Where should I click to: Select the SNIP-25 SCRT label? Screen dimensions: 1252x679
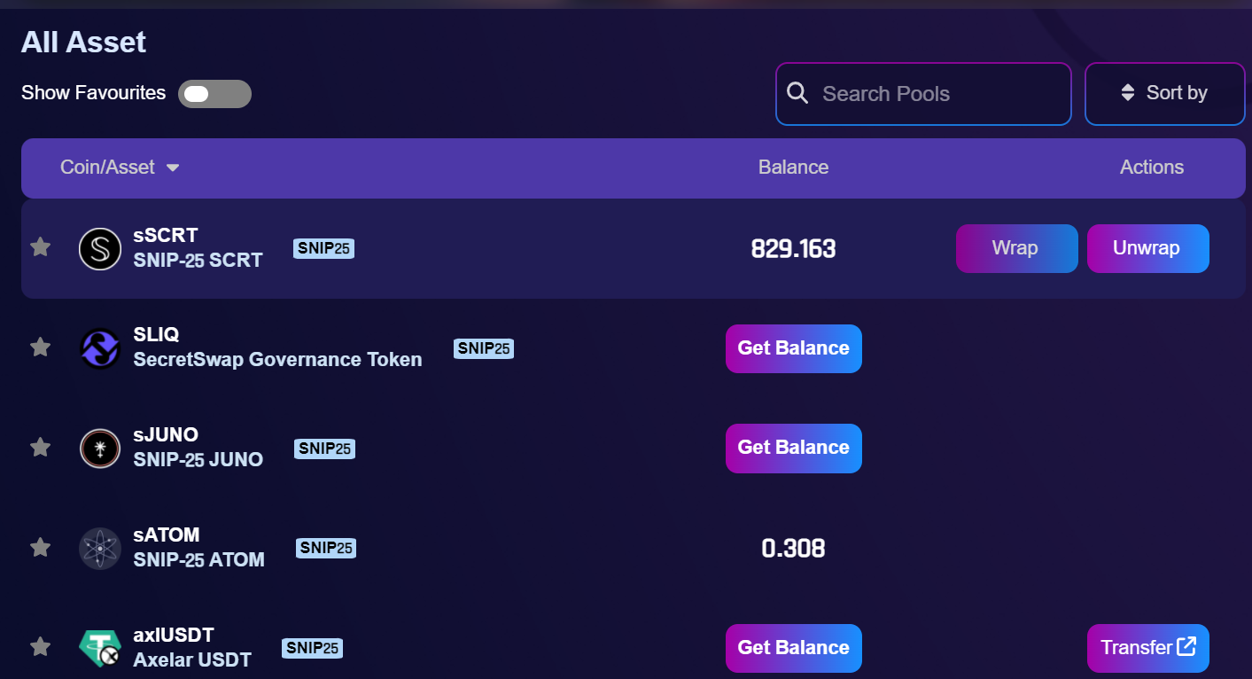coord(198,261)
